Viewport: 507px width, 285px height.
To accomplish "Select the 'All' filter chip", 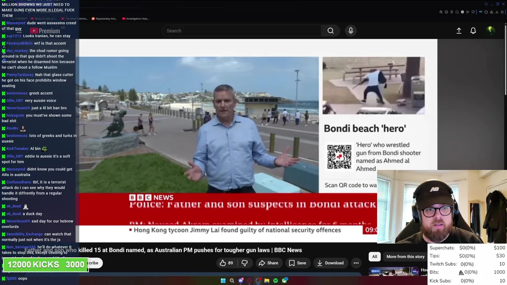I will tap(374, 256).
